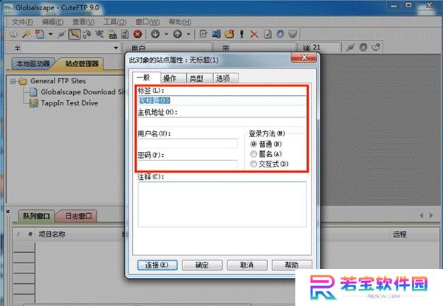Open the host address combo box dropdown

pos(116,48)
